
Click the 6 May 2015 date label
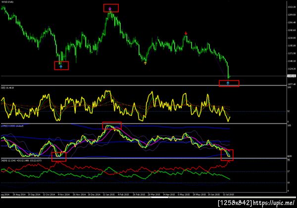pyautogui.click(x=184, y=194)
